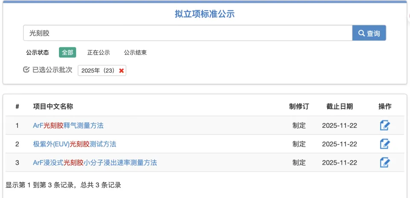Viewport: 410px width, 198px height.
Task: Open 极紫外(EUV)光刻胶测试方法 project link
Action: point(75,144)
